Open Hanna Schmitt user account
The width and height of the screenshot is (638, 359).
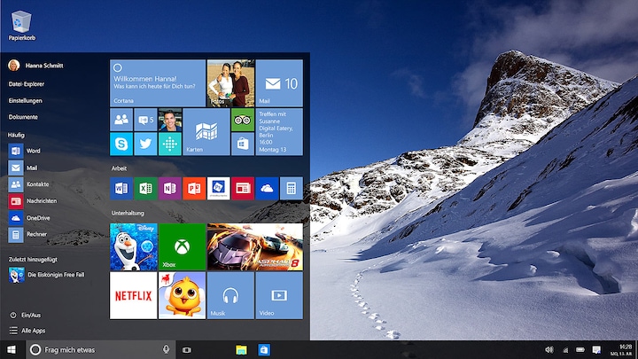(35, 65)
